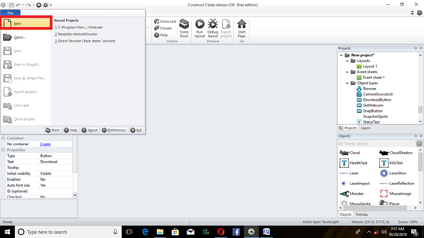Collapse the Object types folder
The width and height of the screenshot is (424, 238).
pos(347,83)
